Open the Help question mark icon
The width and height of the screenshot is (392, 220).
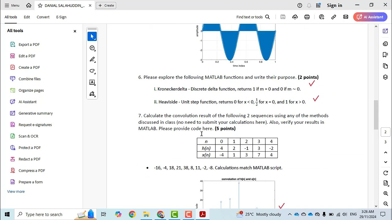(300, 5)
